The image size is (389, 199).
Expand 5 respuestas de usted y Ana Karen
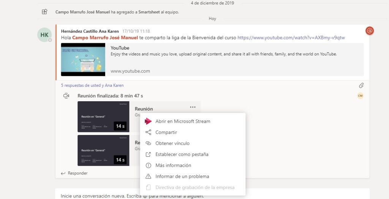point(92,85)
